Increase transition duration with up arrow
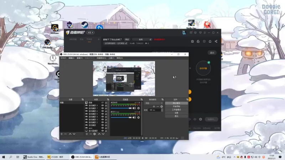The image size is (285, 160). coord(162,109)
